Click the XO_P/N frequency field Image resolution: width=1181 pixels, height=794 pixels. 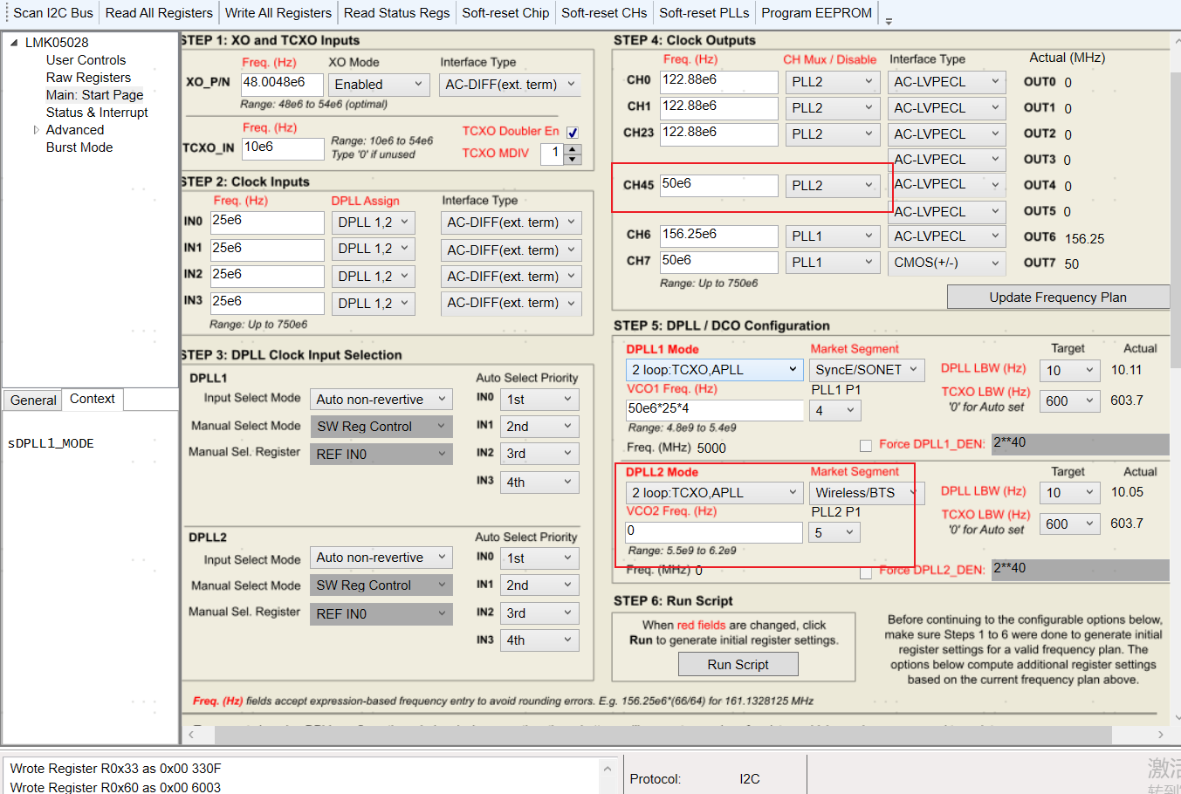tap(283, 84)
